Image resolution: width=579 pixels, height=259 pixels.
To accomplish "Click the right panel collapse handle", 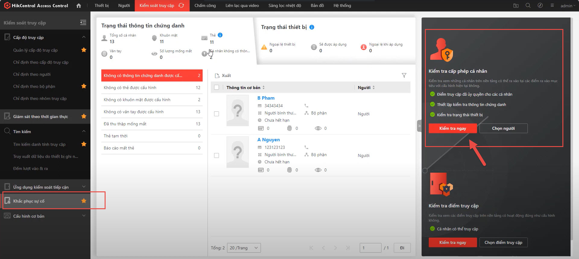I will [419, 126].
